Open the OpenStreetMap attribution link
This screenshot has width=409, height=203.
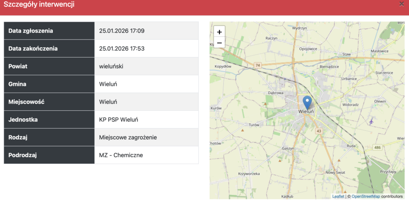365,196
